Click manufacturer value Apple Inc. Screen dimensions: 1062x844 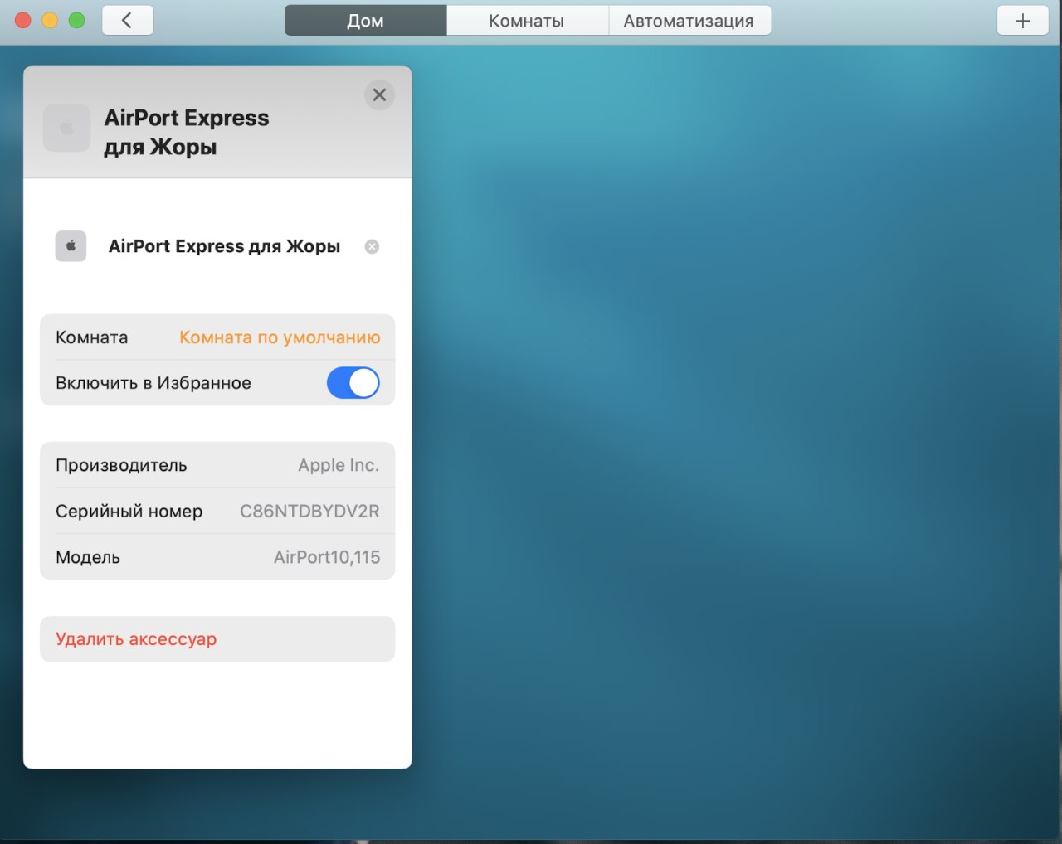point(339,465)
